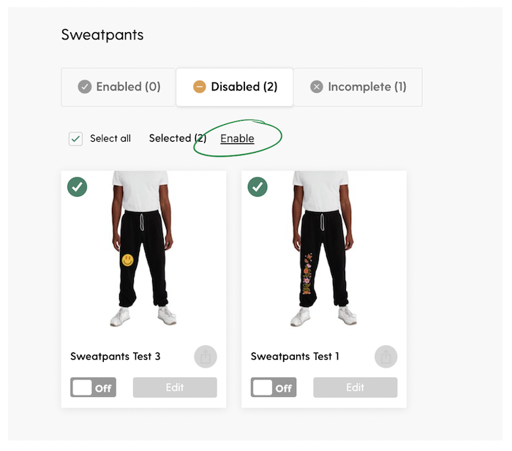
Task: Click Edit button for Sweatpants Test 1
Action: pos(355,387)
